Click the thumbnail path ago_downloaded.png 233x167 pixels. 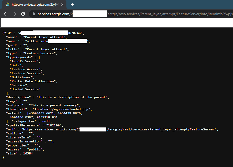coord(61,109)
